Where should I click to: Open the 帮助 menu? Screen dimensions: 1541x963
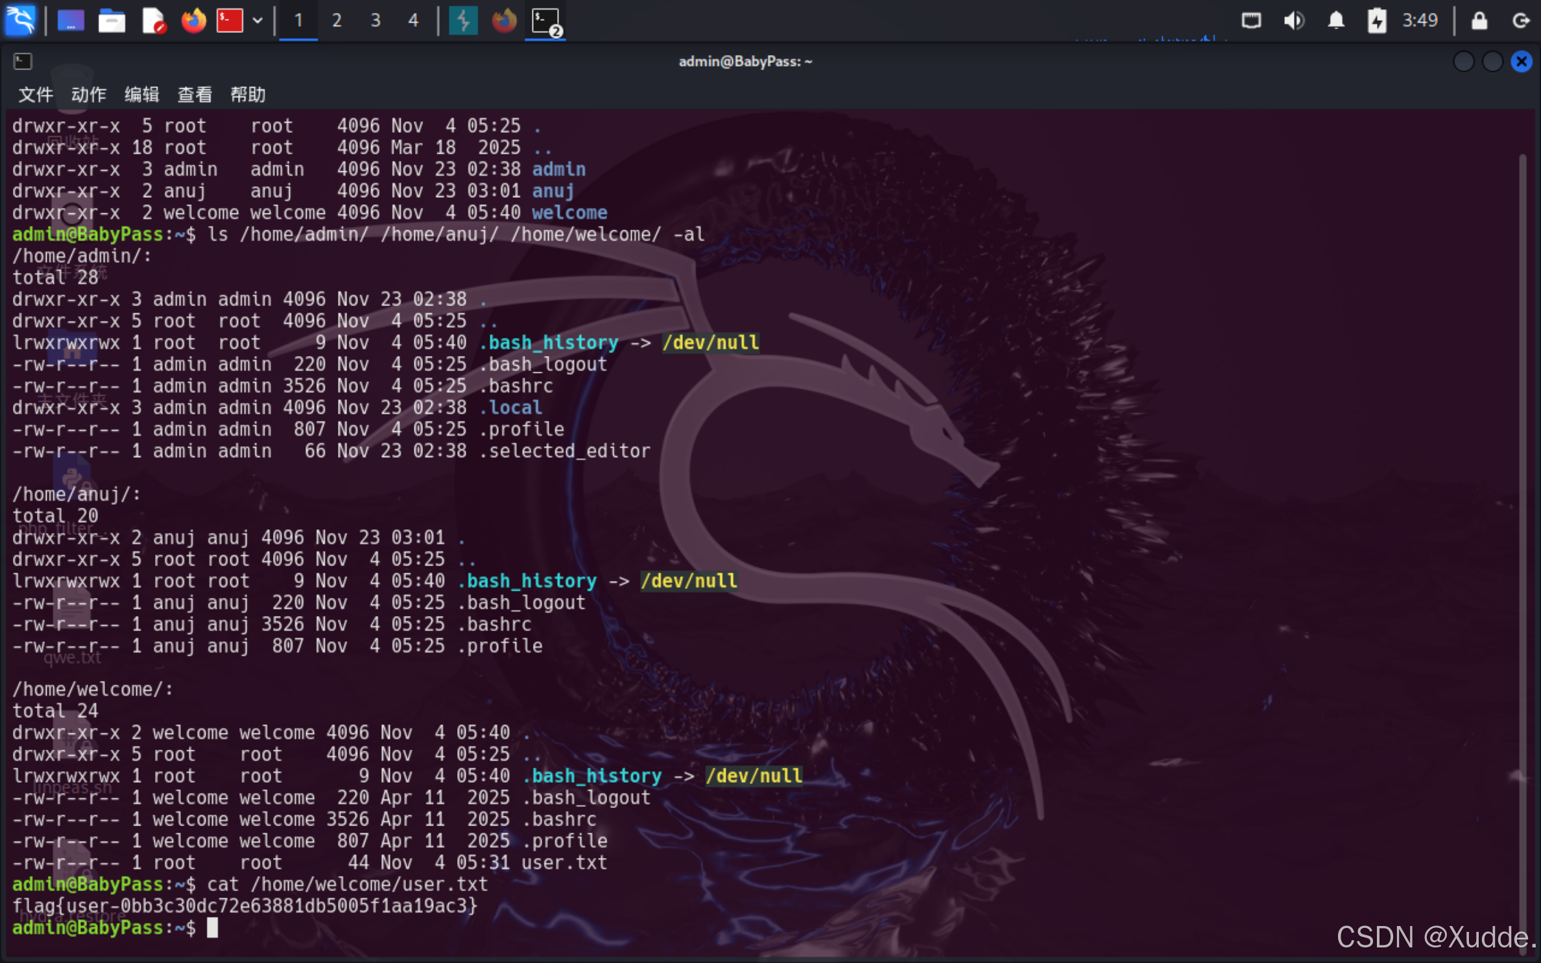tap(248, 95)
